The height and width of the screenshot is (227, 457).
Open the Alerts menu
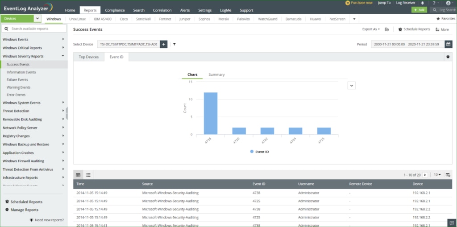tap(185, 10)
